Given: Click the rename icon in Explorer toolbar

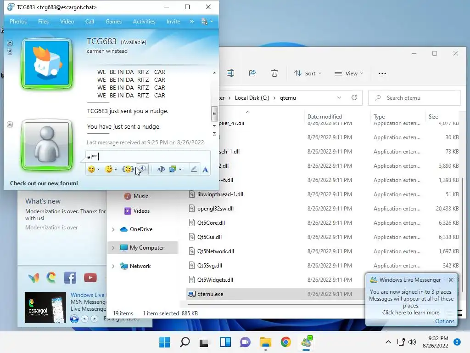Looking at the screenshot, I should point(230,73).
